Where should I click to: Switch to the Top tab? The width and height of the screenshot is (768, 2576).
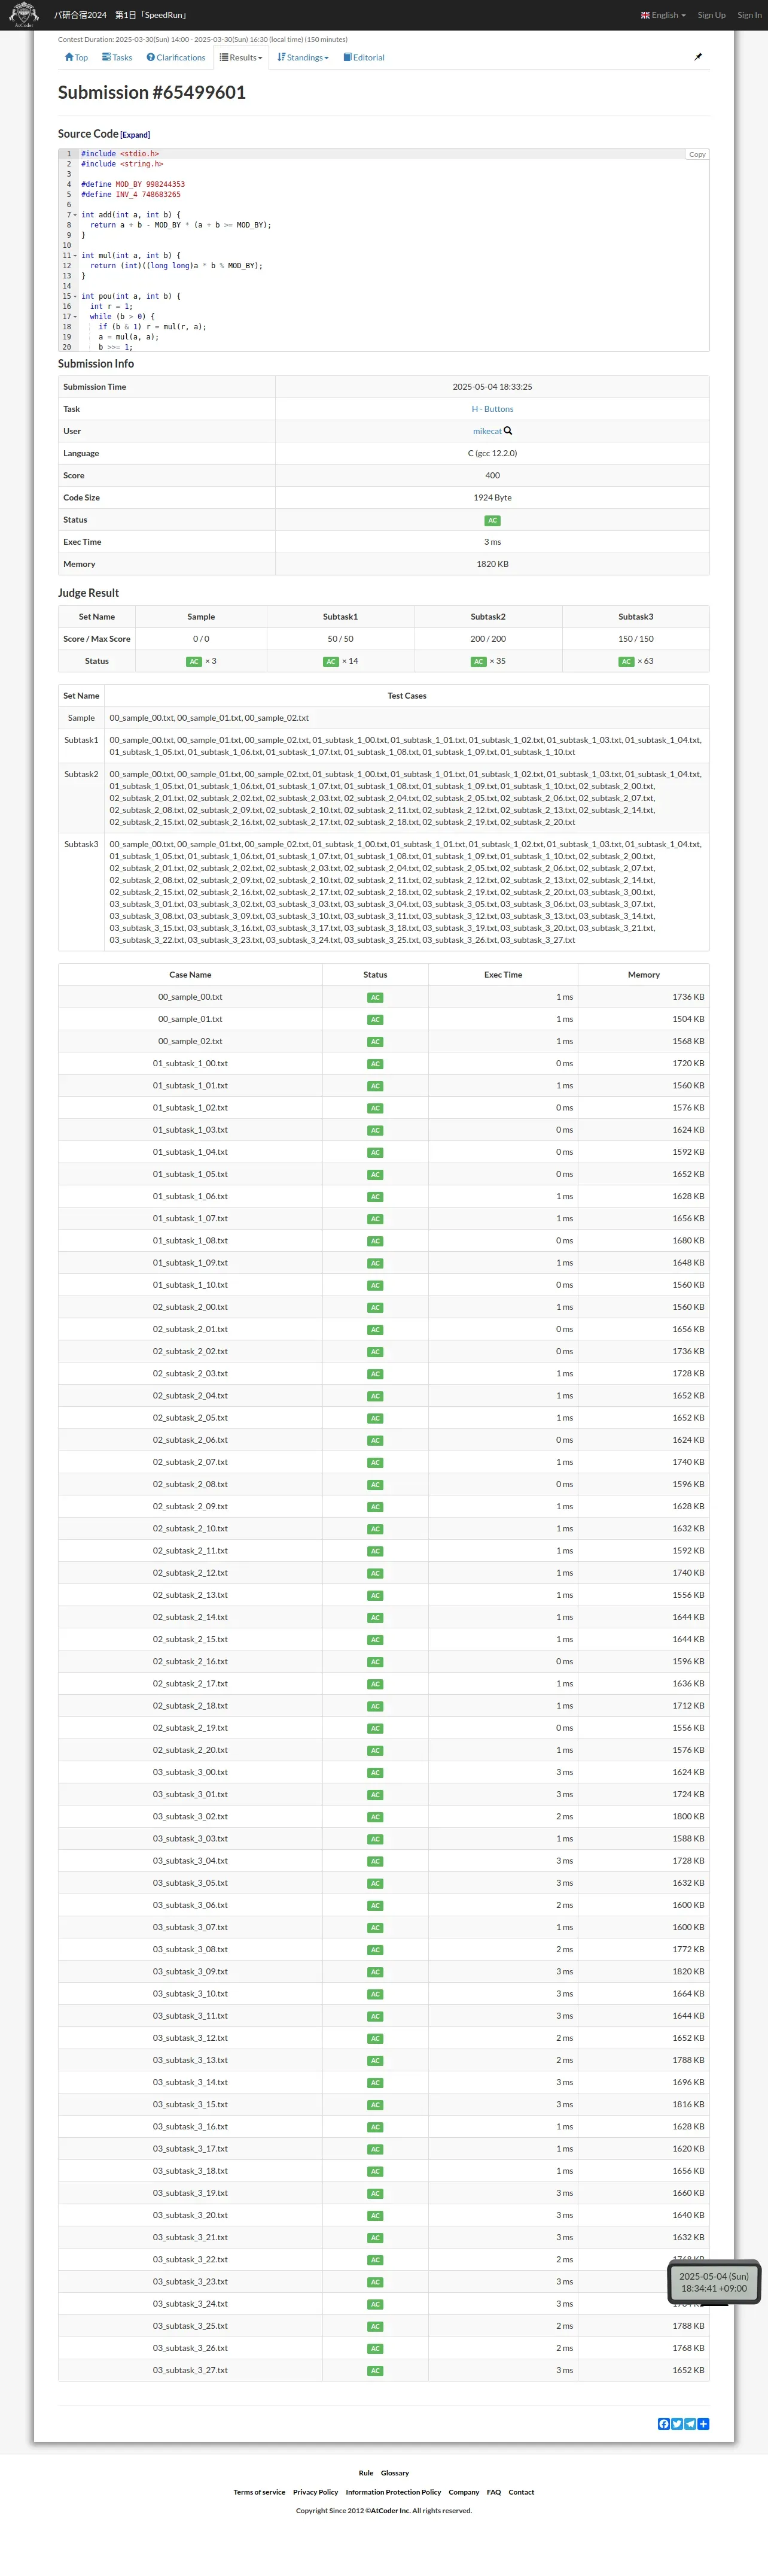(76, 57)
